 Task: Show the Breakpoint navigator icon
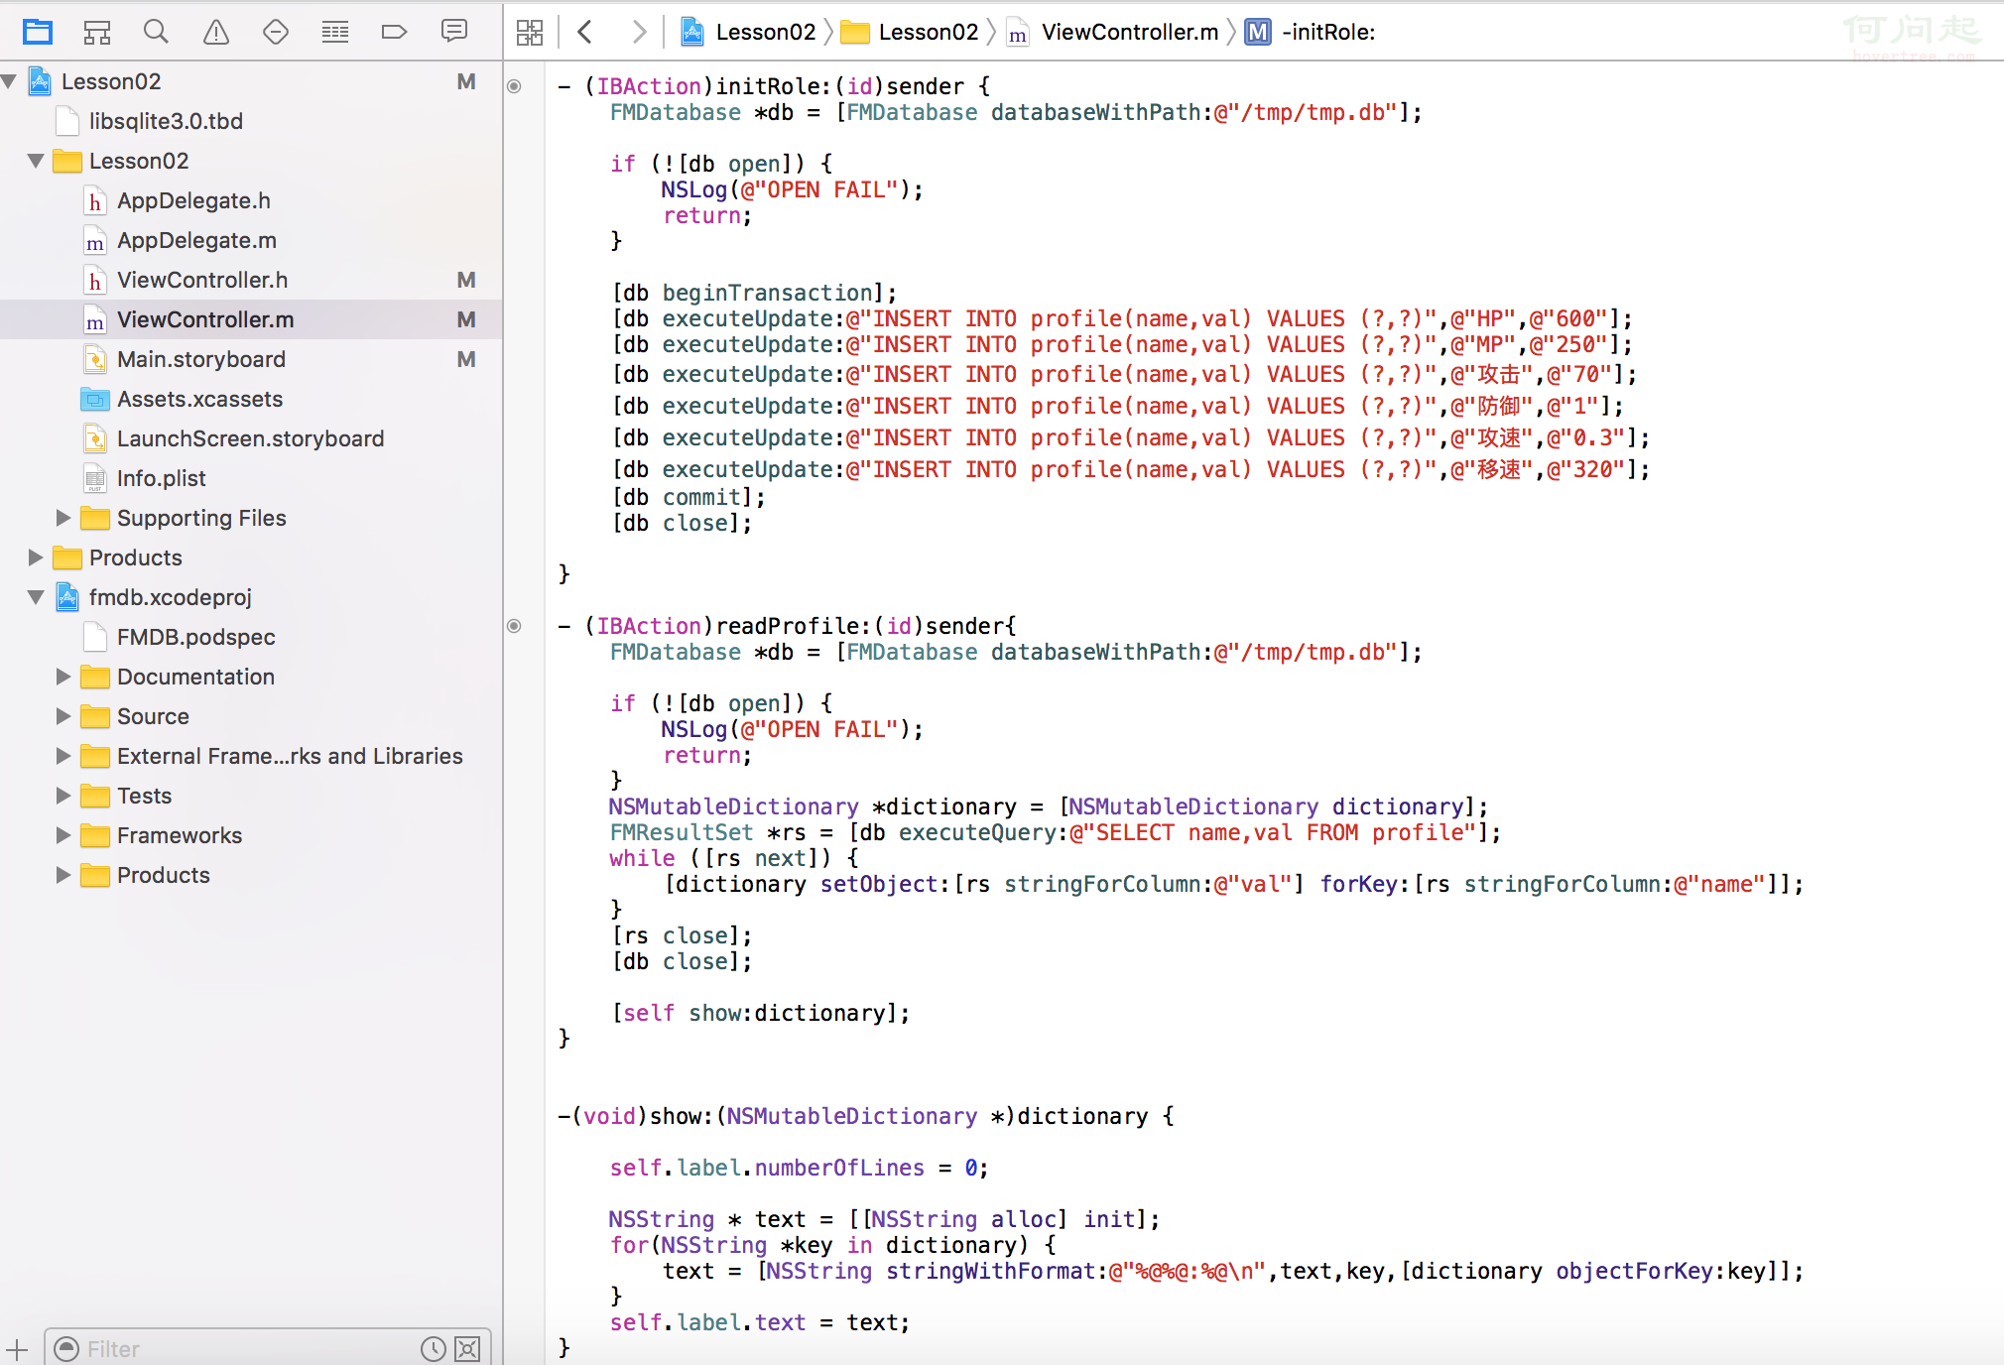point(395,32)
